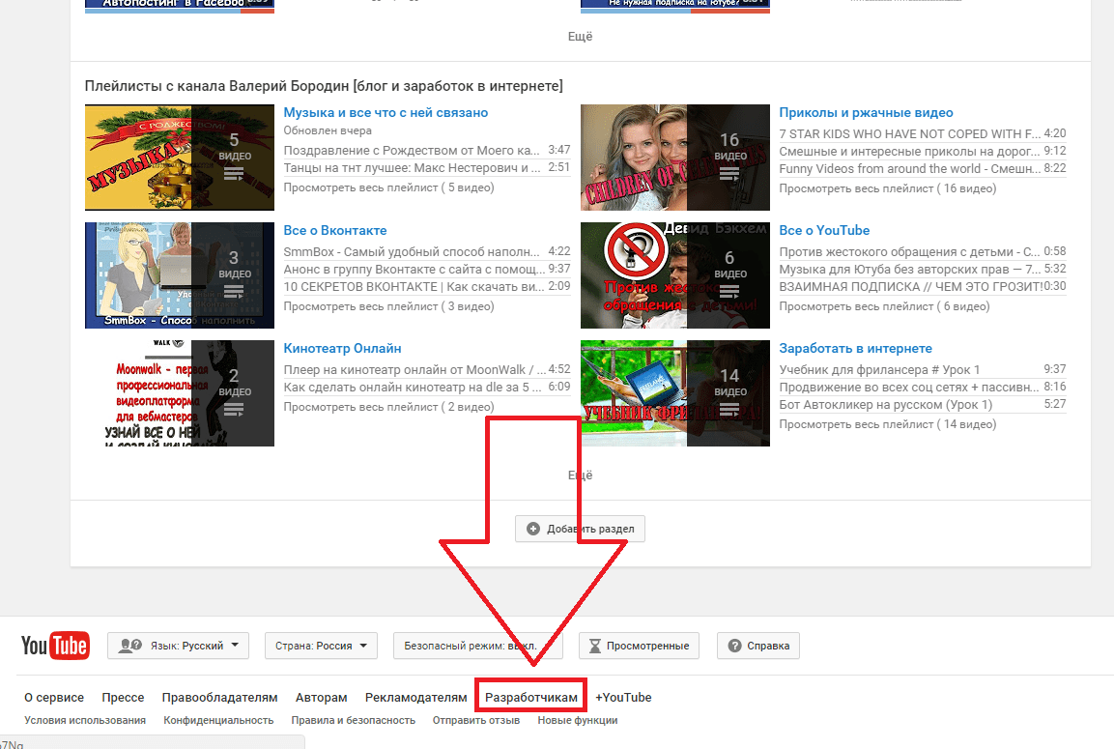Open footer link Авторам

pos(321,697)
